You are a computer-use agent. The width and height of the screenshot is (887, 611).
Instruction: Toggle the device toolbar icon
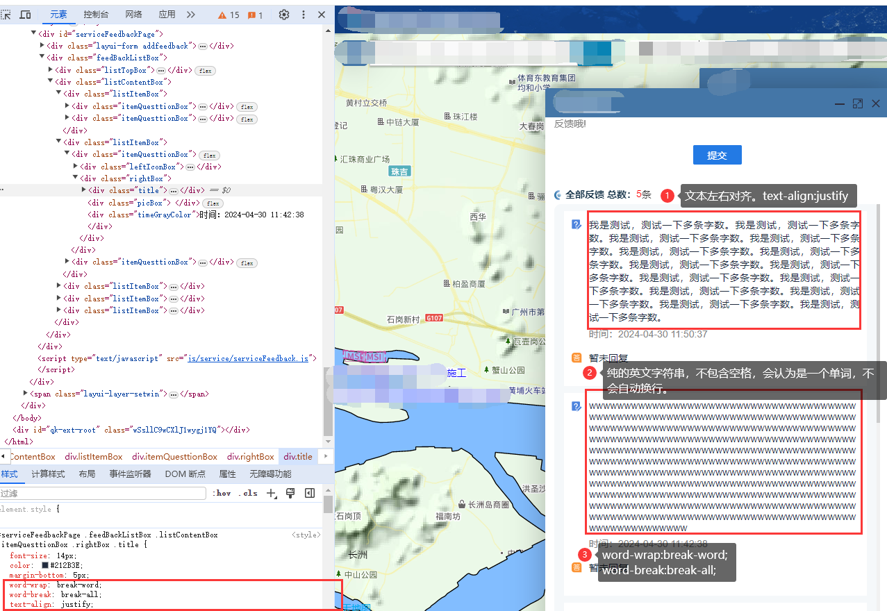click(25, 15)
